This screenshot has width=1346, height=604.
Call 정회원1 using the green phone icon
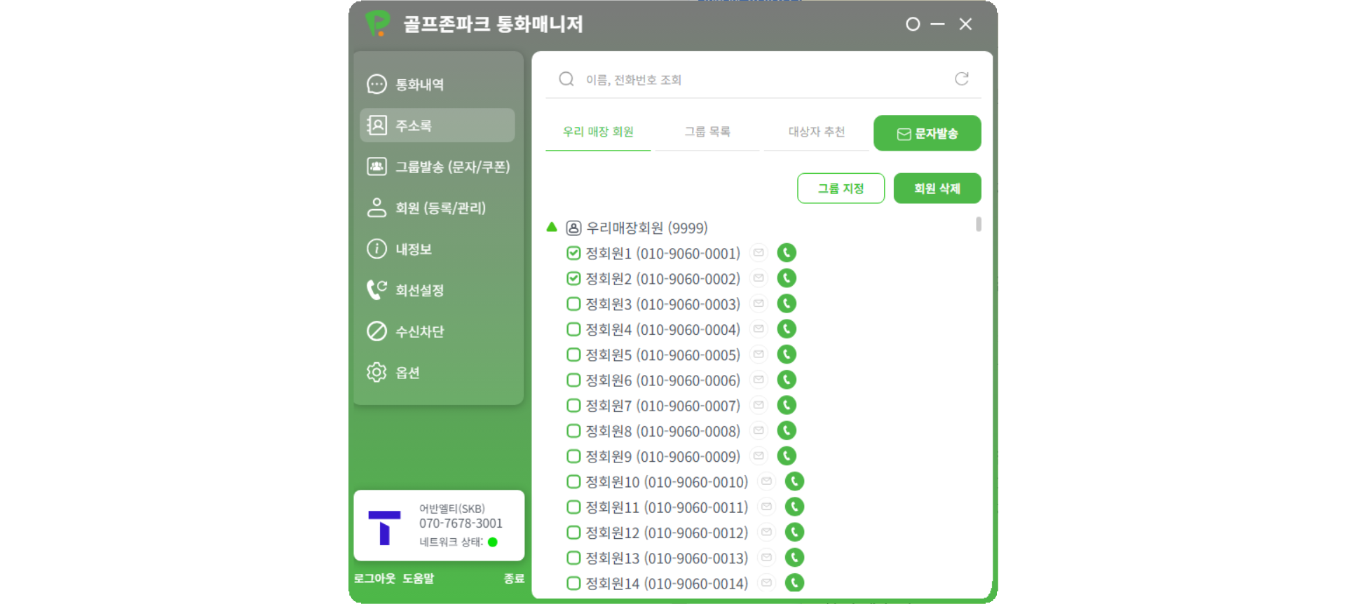(x=787, y=253)
